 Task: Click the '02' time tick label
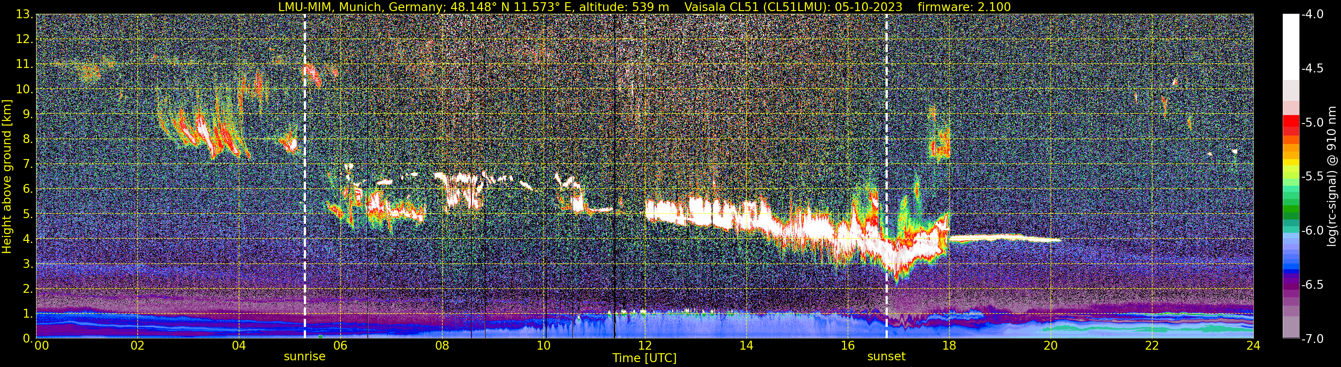click(x=137, y=346)
